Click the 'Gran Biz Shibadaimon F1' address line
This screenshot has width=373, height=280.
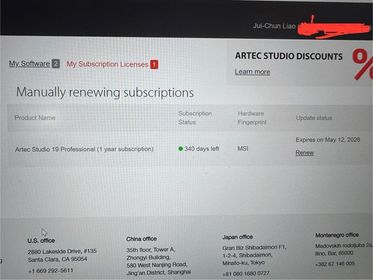pos(254,247)
